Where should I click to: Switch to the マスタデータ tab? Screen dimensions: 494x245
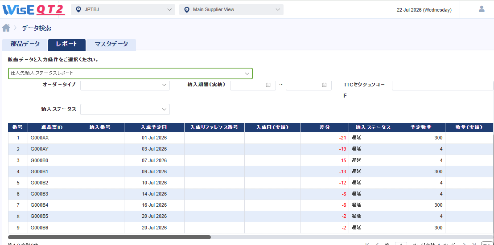pyautogui.click(x=111, y=45)
